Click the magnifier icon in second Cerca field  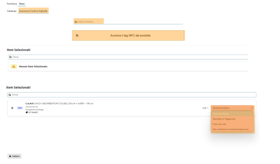(x=10, y=95)
